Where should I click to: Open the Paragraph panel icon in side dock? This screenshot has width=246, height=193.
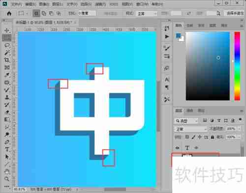[167, 87]
